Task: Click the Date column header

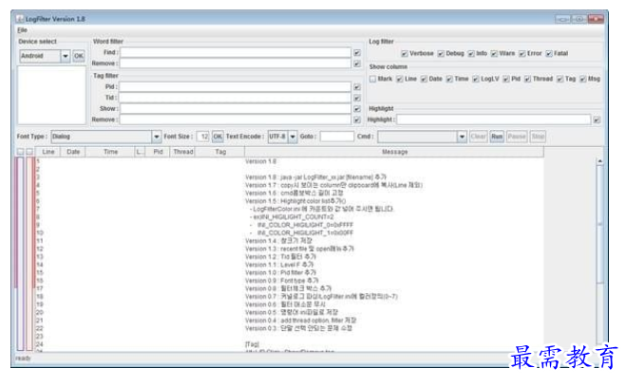Action: 73,152
